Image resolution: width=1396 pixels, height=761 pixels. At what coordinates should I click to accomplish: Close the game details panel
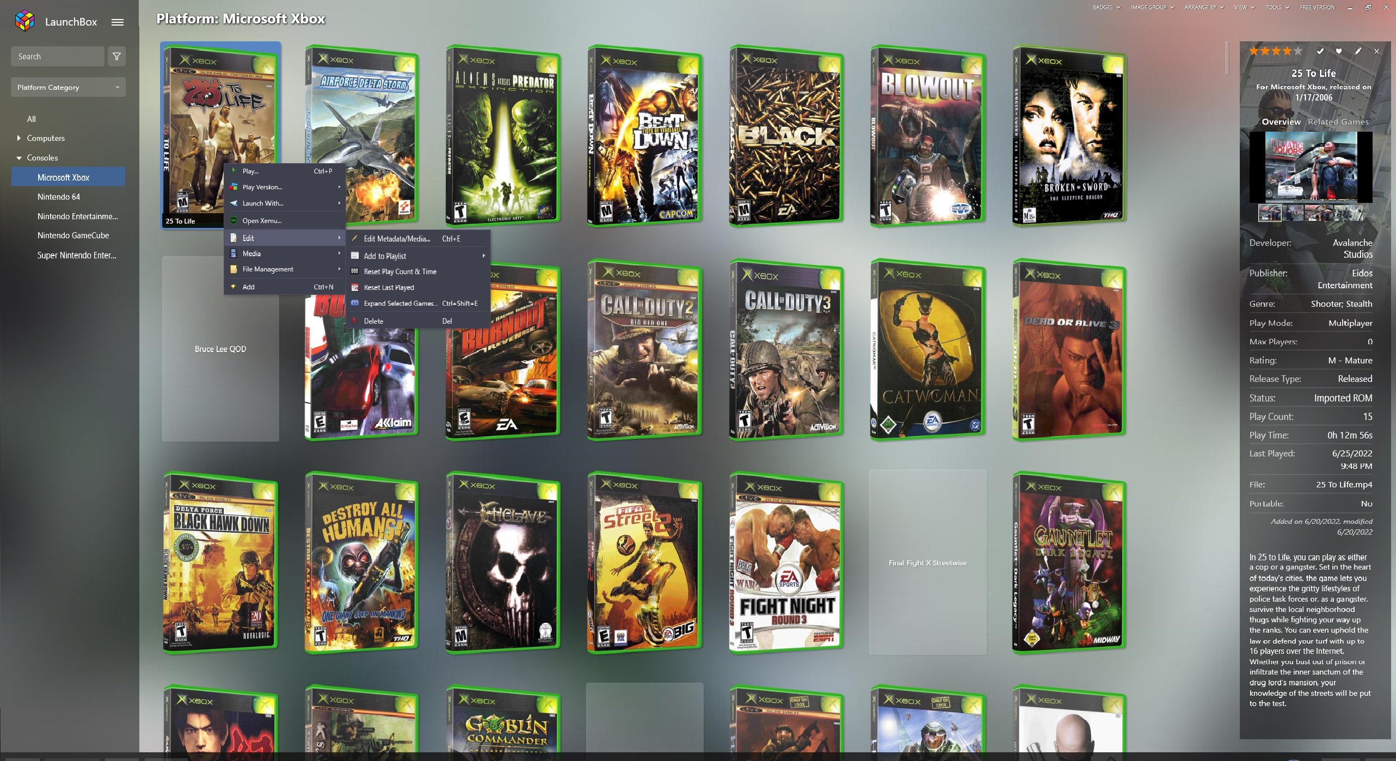point(1376,51)
